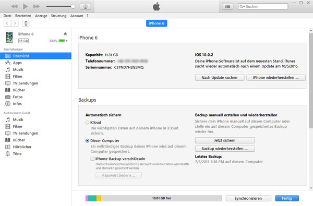Viewport: 313px width, 206px height.
Task: Open the Account menu
Action: tap(77, 16)
